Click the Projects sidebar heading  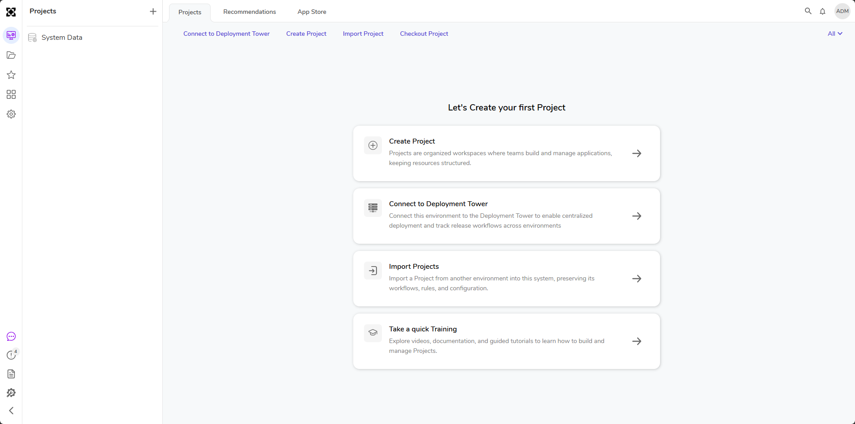point(43,11)
